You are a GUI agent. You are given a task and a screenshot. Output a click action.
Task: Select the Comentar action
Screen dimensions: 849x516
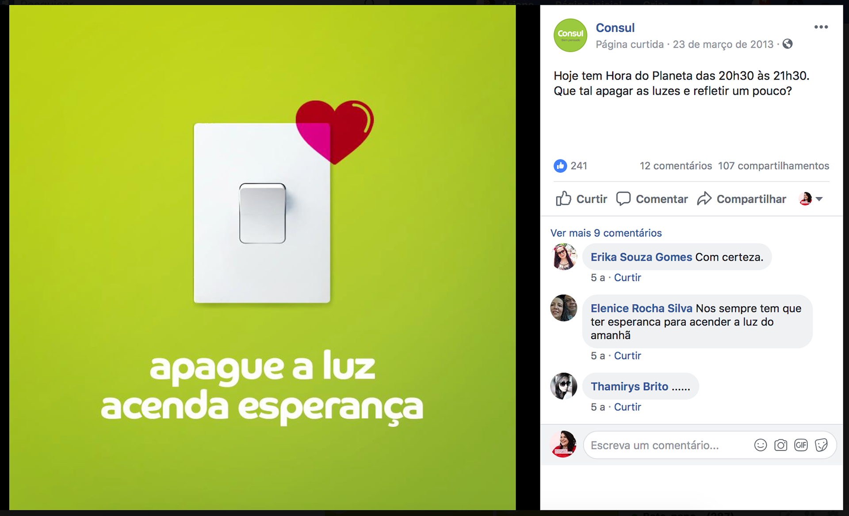(652, 199)
